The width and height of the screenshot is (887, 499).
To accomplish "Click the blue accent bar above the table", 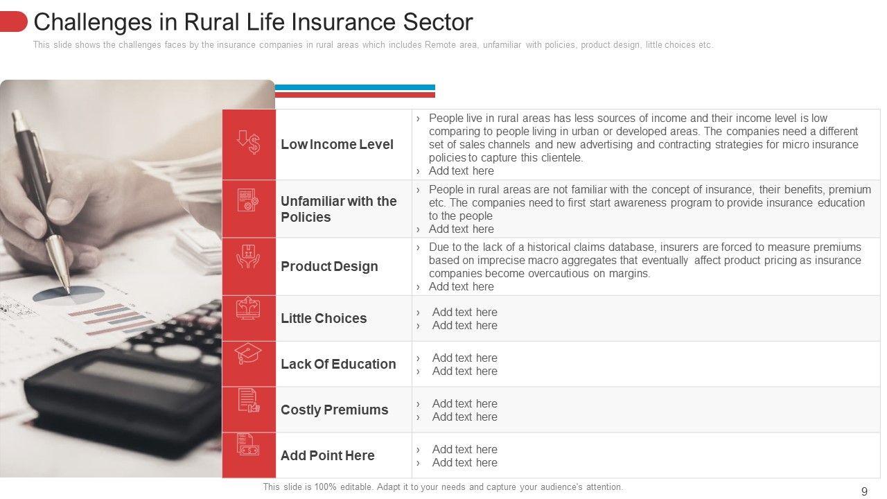I will pos(355,87).
